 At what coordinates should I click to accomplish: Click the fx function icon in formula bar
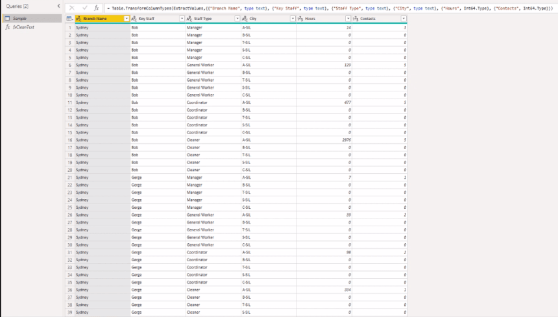96,8
